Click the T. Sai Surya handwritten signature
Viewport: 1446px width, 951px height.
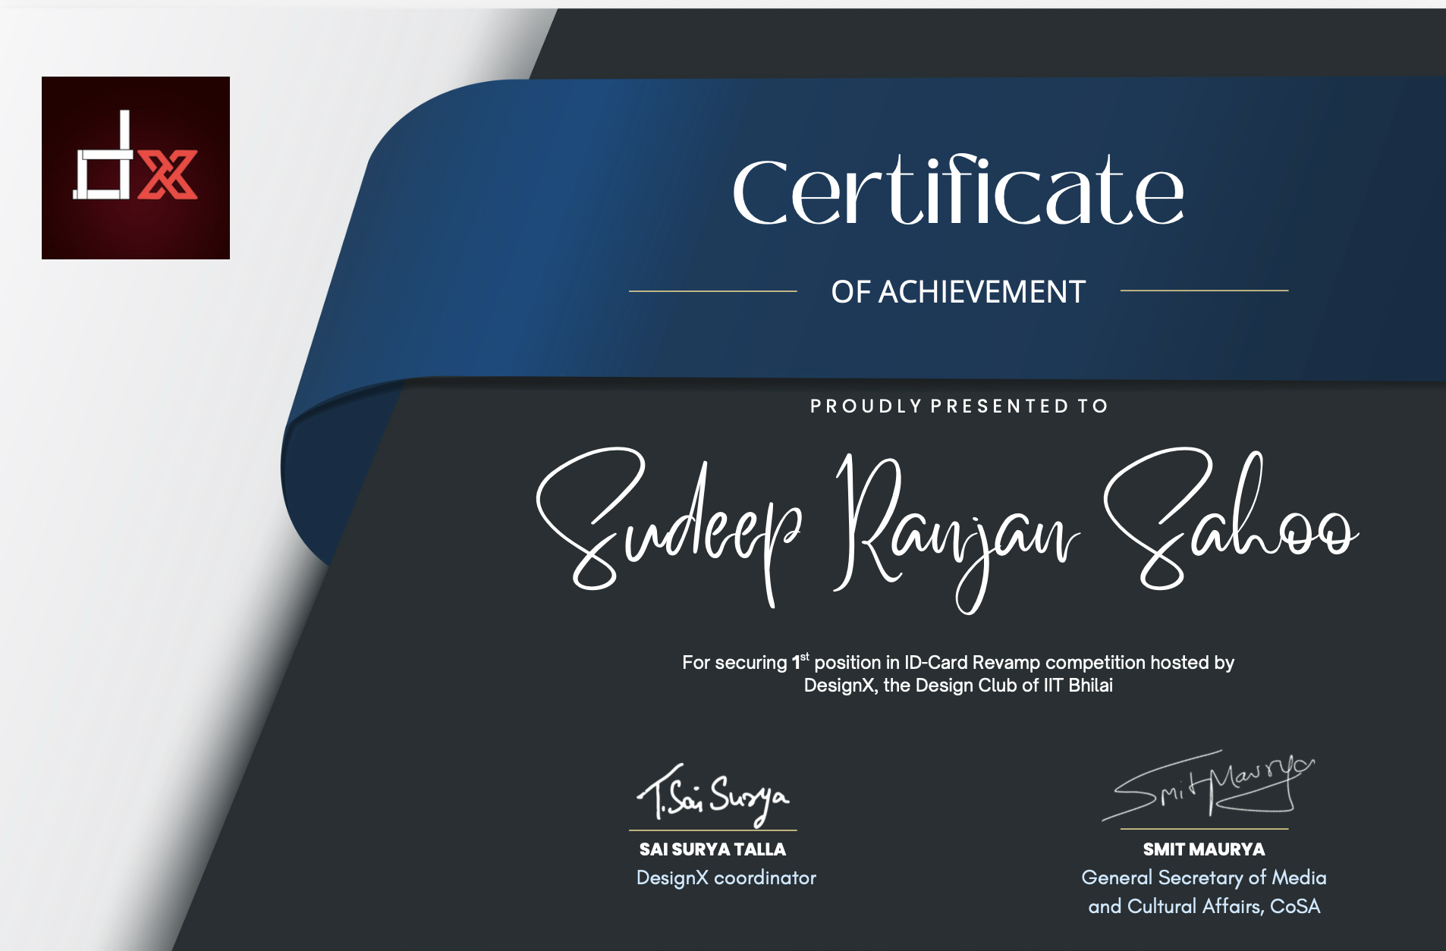click(713, 796)
